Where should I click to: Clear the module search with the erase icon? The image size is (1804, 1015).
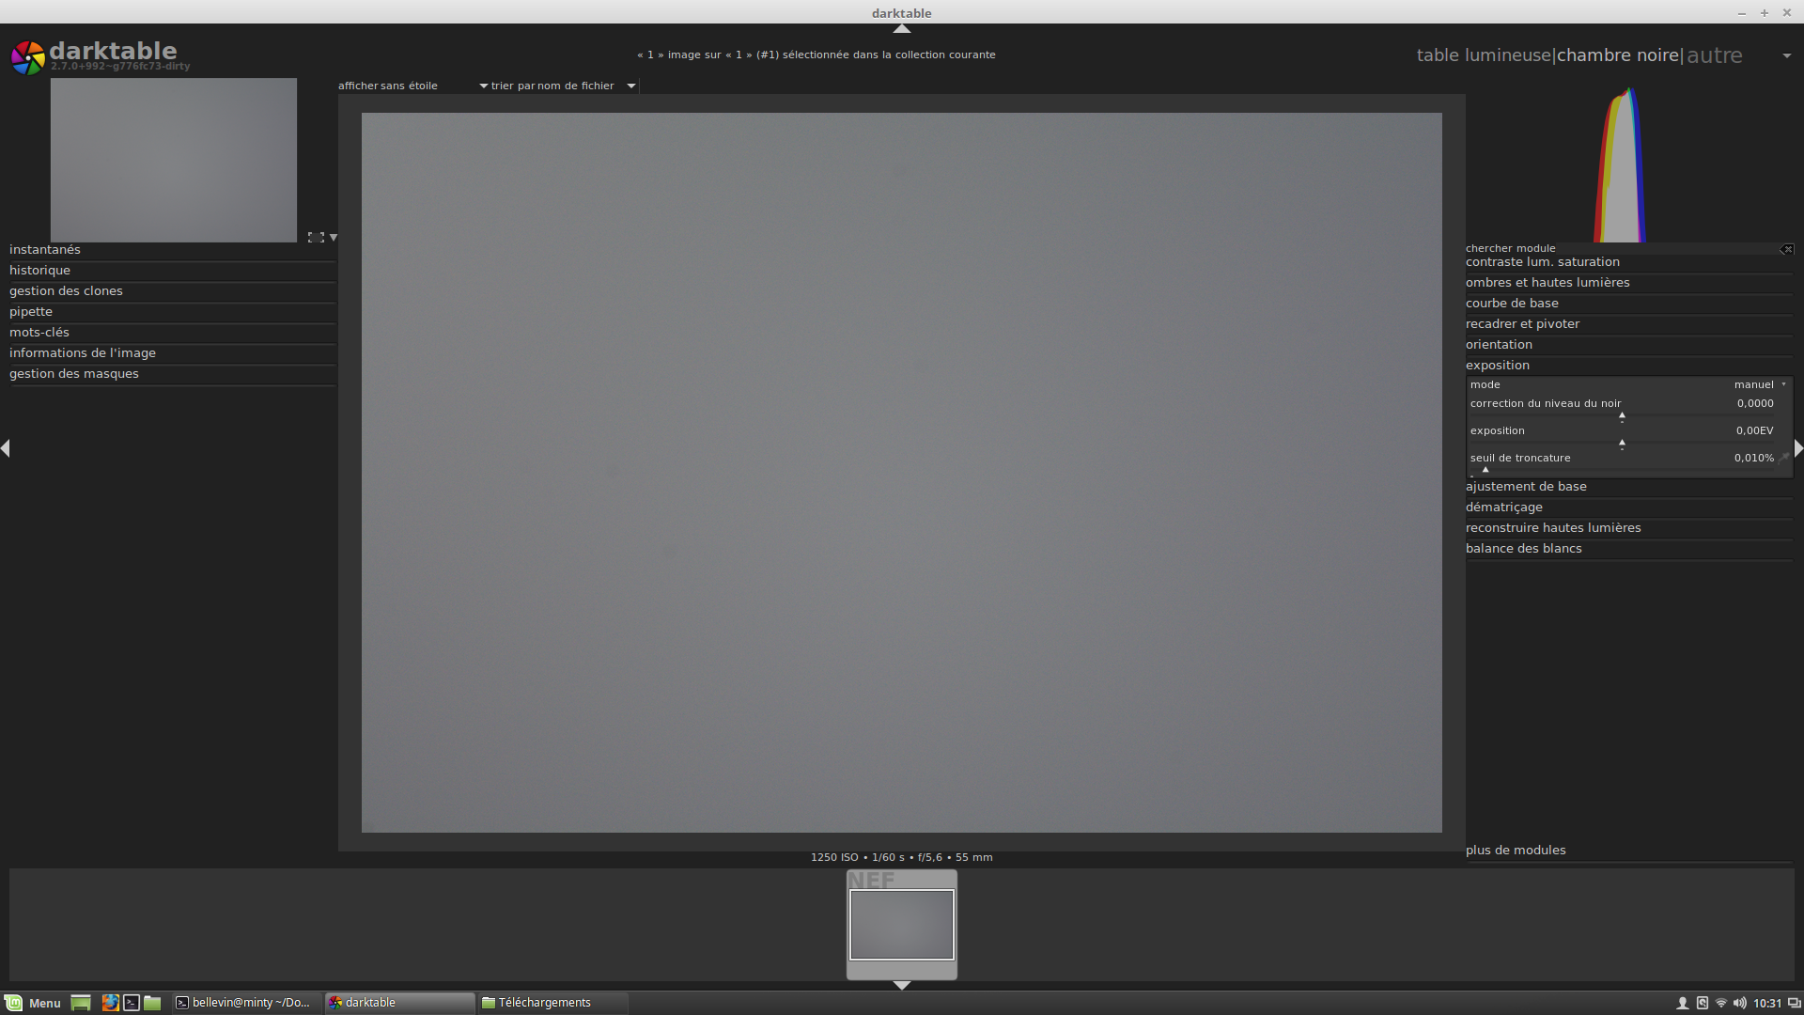(1786, 249)
